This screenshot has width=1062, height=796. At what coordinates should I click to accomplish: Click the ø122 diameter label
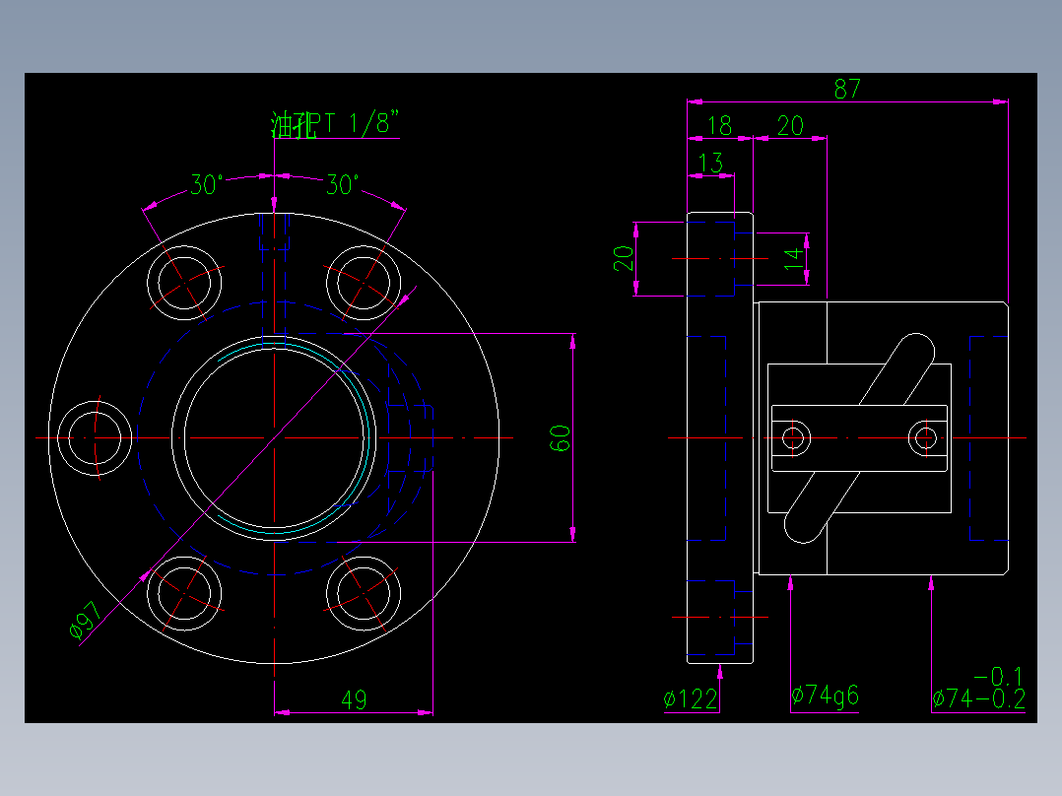tap(691, 699)
